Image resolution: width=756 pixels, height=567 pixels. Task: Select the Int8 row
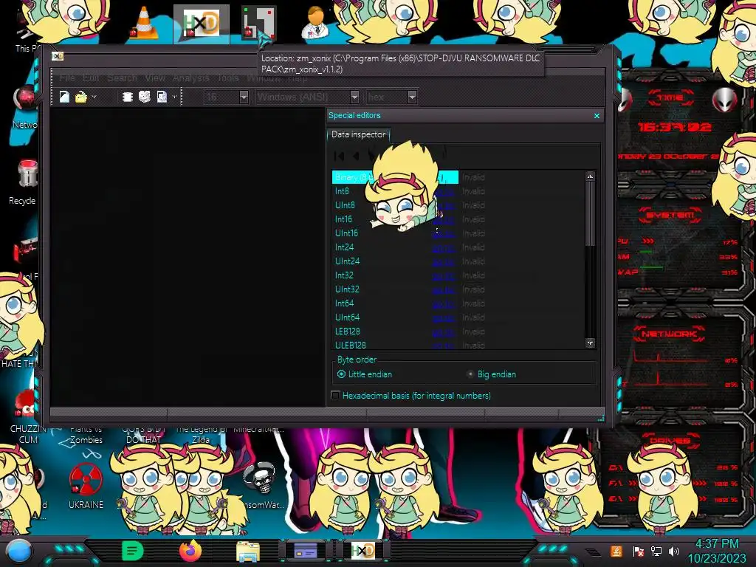coord(458,191)
